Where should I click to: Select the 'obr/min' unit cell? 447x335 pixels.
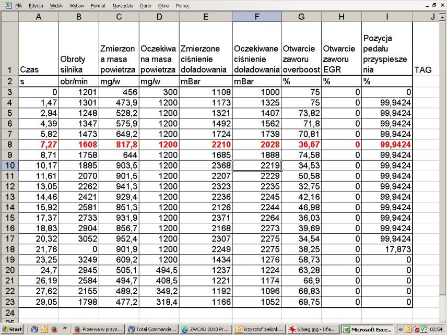[79, 81]
